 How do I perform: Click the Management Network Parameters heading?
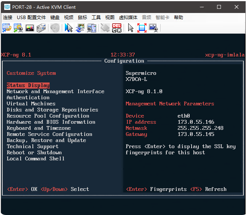(x=170, y=104)
